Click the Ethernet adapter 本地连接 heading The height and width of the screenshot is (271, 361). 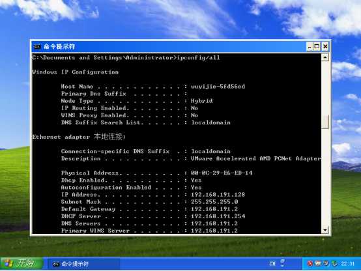79,137
